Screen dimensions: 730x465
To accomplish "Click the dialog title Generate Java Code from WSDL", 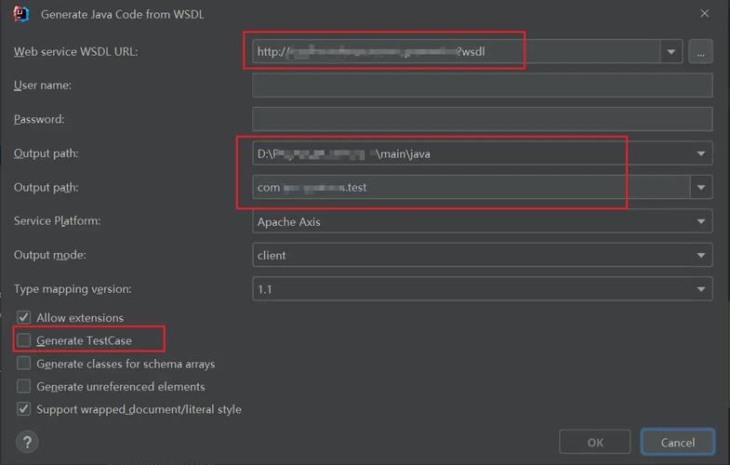I will click(122, 15).
